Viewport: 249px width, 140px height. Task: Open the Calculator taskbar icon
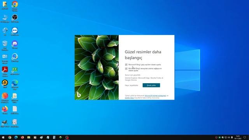click(54, 137)
